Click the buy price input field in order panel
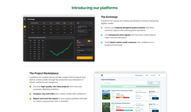Image resolution: width=191 pixels, height=112 pixels. tap(85, 53)
